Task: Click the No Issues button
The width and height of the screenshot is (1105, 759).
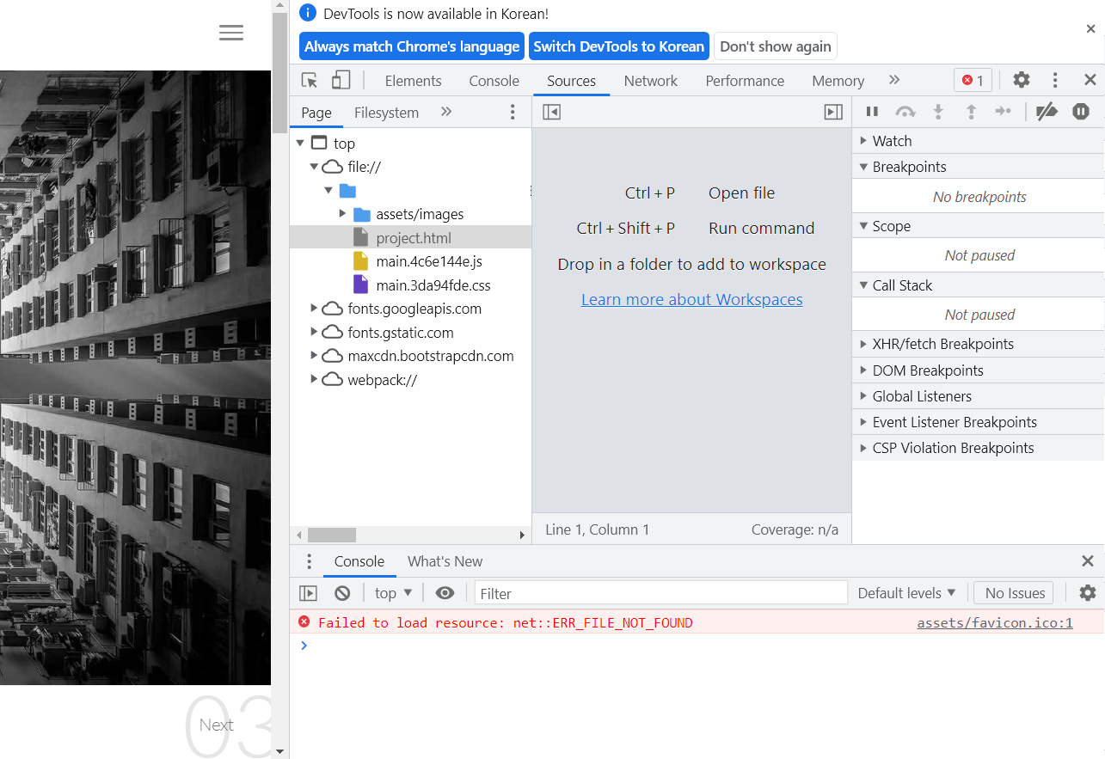Action: click(x=1015, y=593)
